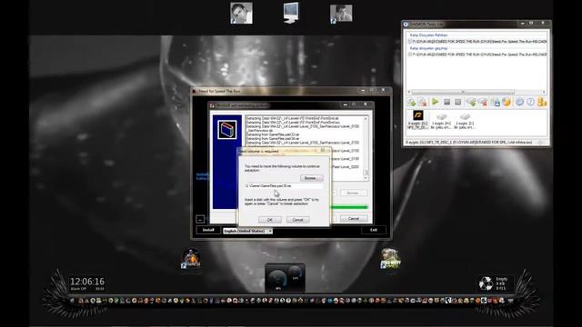Select virtual drive G: with NFS disc
The image size is (582, 327).
tap(418, 119)
